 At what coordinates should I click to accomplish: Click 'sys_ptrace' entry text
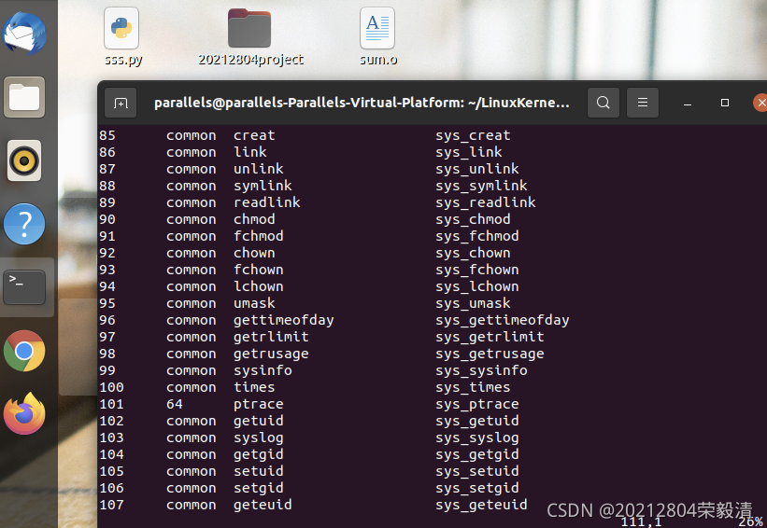(477, 405)
